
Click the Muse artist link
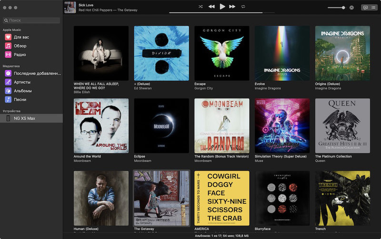coord(259,161)
